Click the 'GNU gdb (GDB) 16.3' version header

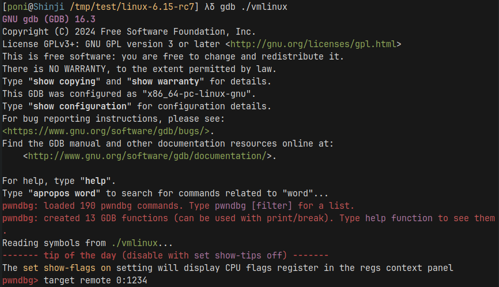click(49, 19)
